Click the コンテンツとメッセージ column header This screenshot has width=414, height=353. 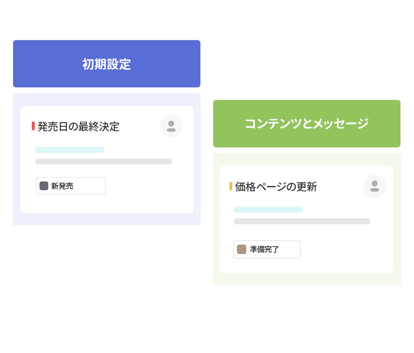(x=307, y=124)
